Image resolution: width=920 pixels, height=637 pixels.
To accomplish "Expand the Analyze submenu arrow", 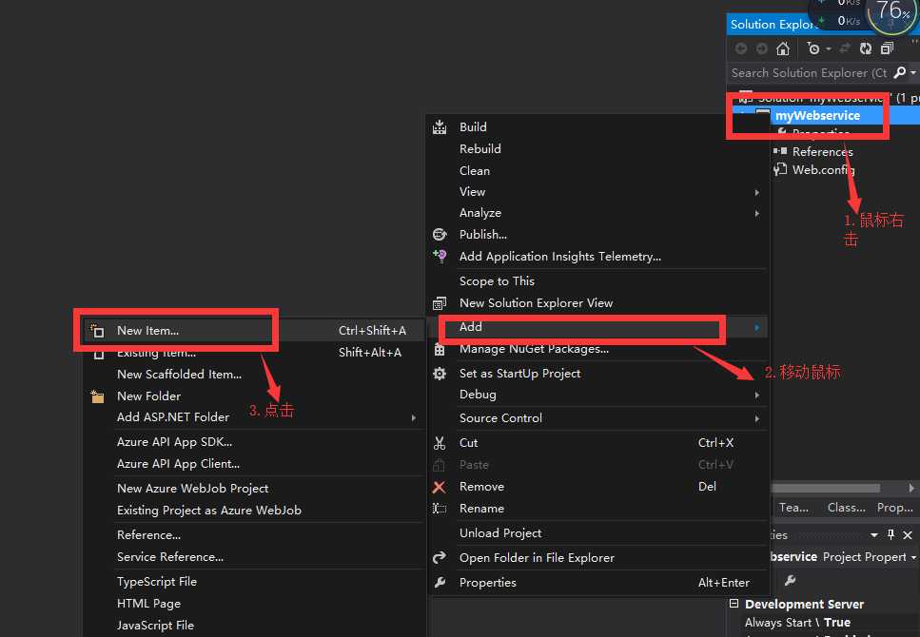I will 757,214.
